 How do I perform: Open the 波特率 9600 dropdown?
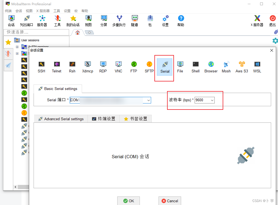point(212,100)
